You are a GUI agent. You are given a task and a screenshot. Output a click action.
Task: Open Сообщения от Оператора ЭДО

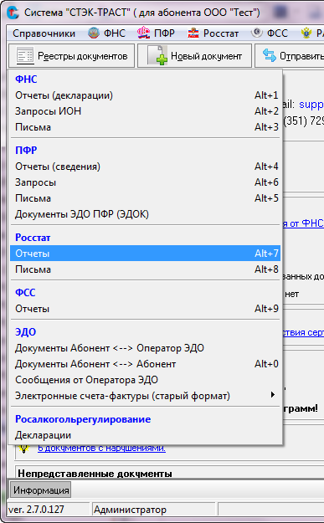[145, 380]
